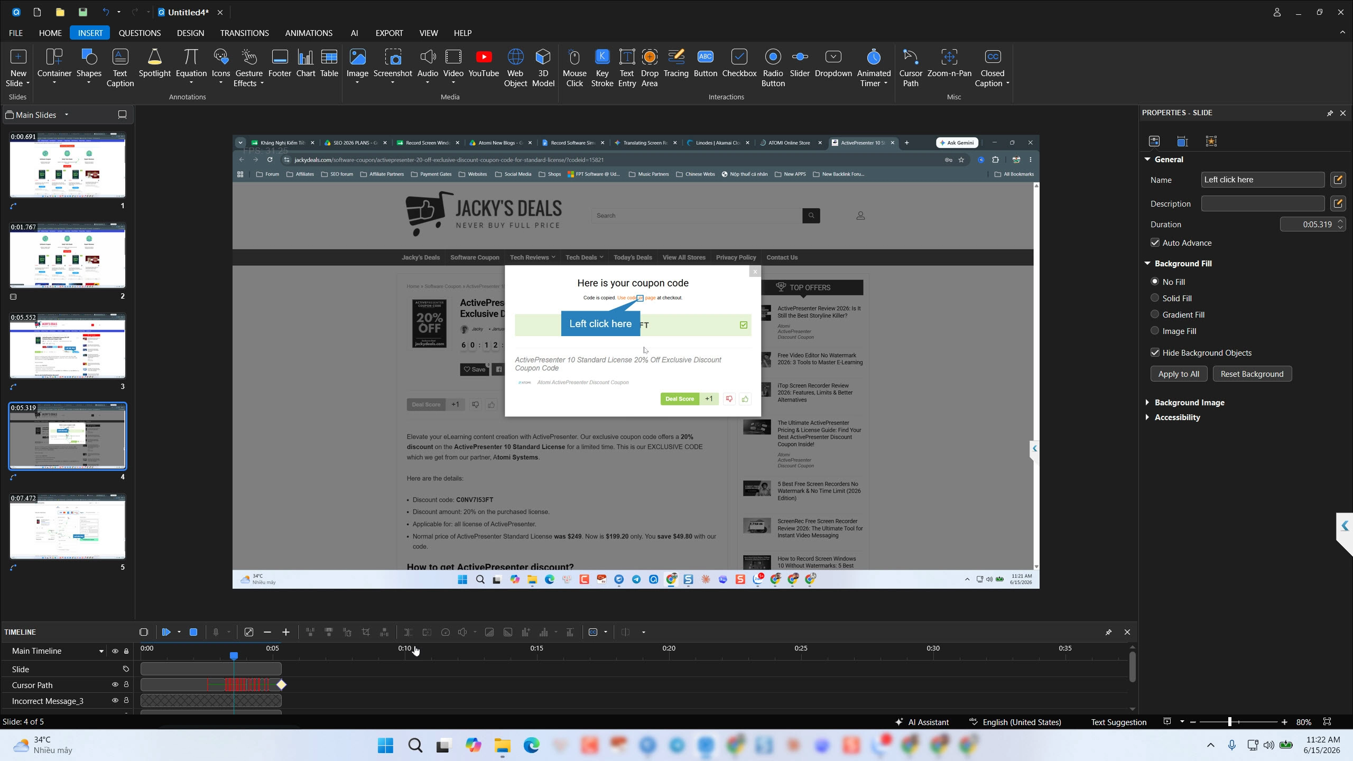Collapse the General section
1353x761 pixels.
[x=1147, y=159]
